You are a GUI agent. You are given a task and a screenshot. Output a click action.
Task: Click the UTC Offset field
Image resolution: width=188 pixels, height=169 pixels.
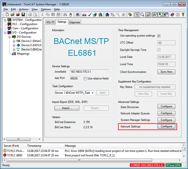click(x=166, y=43)
